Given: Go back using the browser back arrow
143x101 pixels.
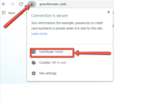Looking at the screenshot, I should pyautogui.click(x=4, y=4).
